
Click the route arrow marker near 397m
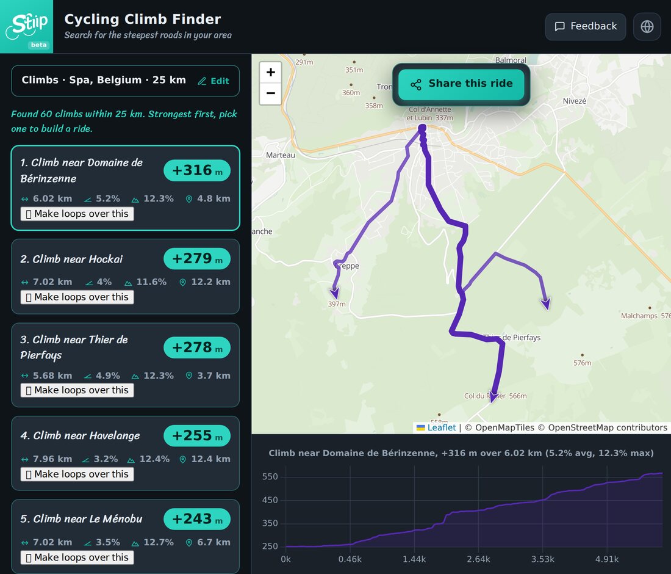point(334,294)
